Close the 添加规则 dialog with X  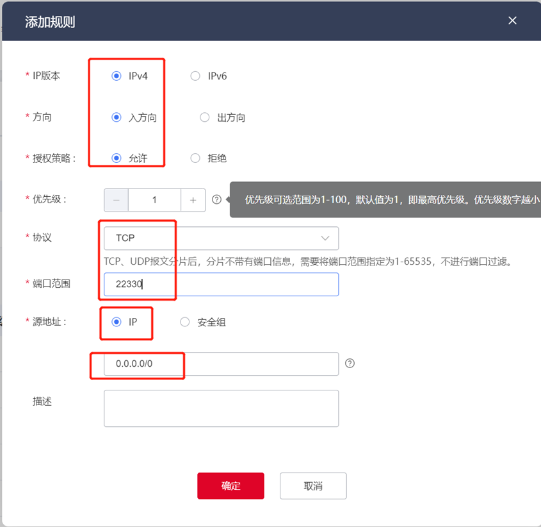(512, 21)
